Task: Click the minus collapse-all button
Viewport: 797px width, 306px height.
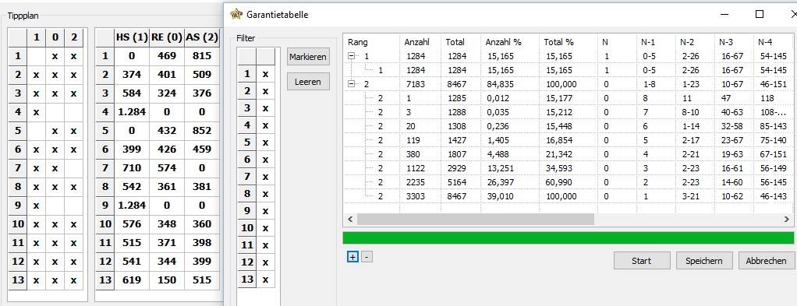Action: (367, 257)
